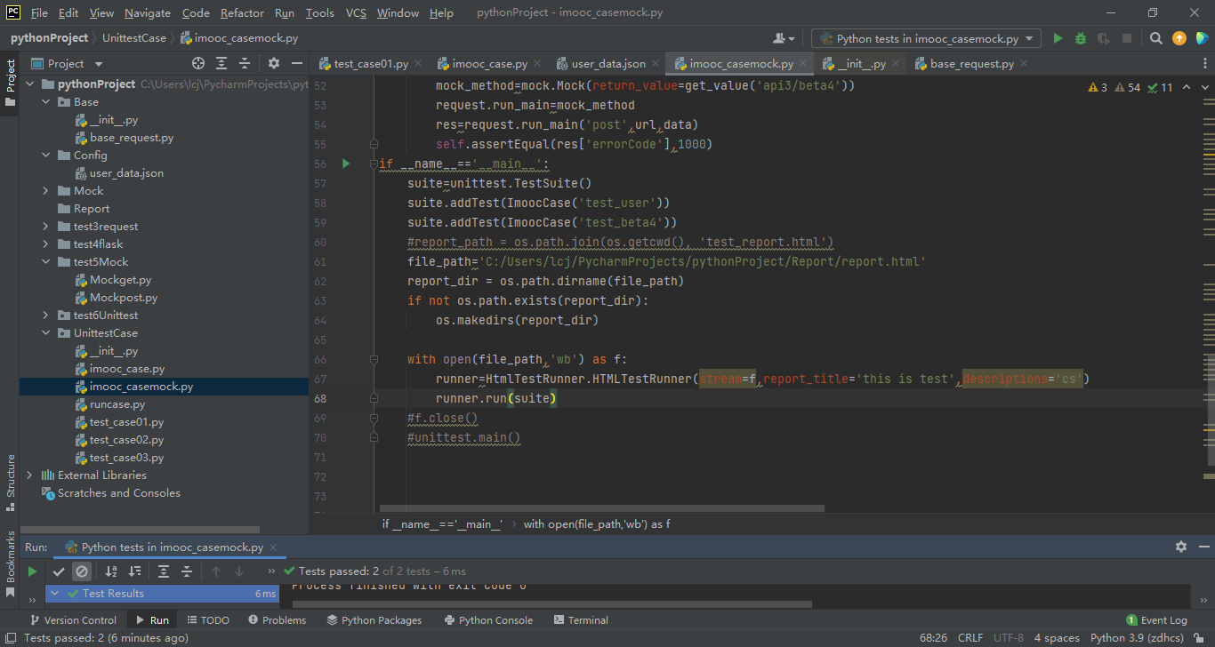Open Project panel settings gear
Viewport: 1215px width, 647px height.
274,63
